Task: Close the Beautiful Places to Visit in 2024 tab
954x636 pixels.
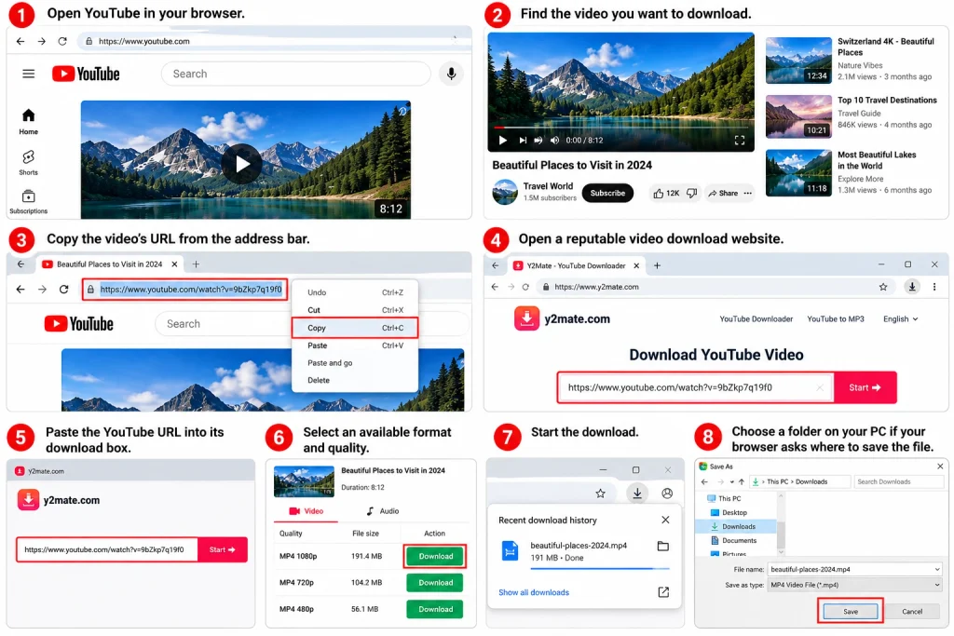Action: point(174,264)
